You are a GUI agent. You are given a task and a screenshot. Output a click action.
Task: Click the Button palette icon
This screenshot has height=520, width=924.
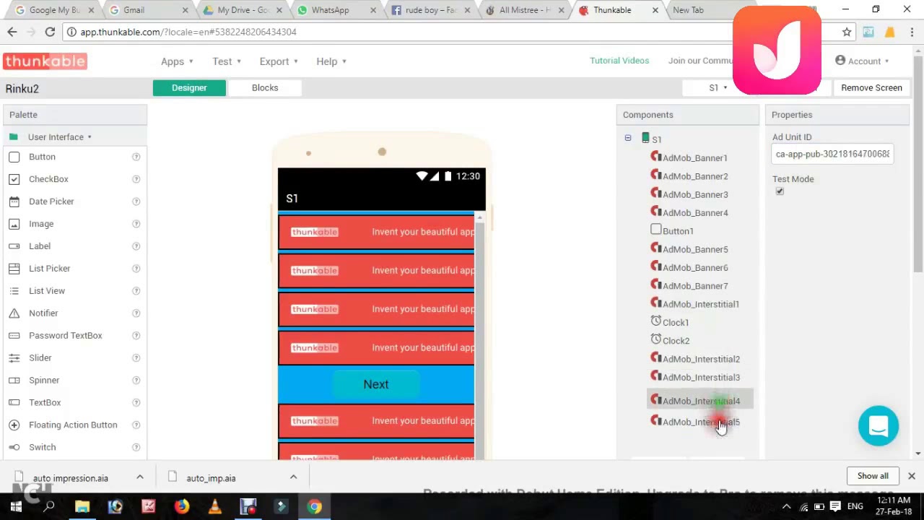pos(14,157)
